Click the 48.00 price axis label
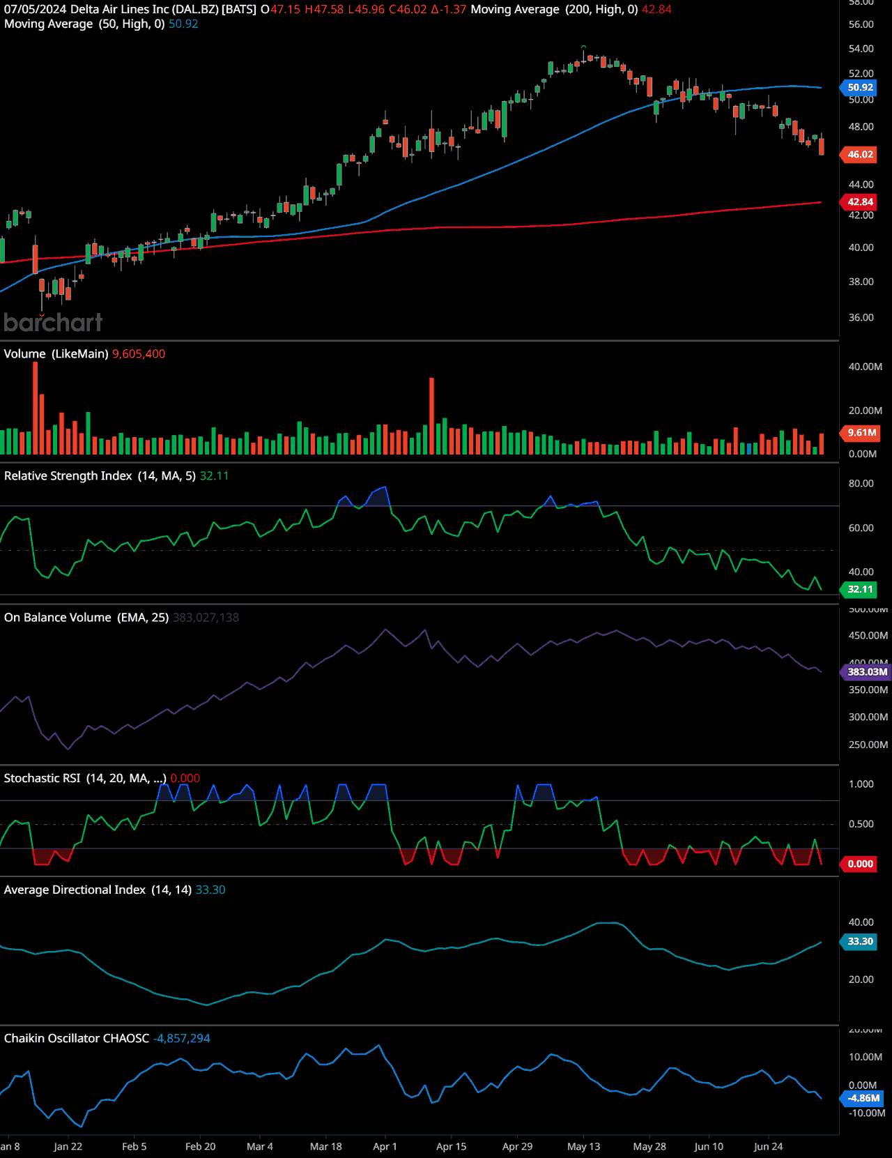The width and height of the screenshot is (892, 1158). (x=861, y=127)
